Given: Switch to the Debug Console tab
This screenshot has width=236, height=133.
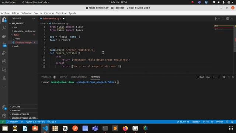Looking at the screenshot, I should click(x=79, y=77).
